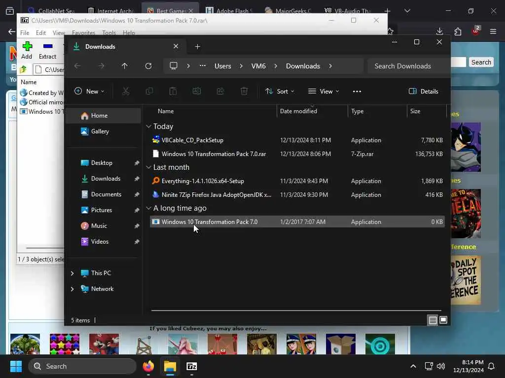Click the Search button on the webpage
Viewport: 505px width, 378px height.
pos(481,62)
